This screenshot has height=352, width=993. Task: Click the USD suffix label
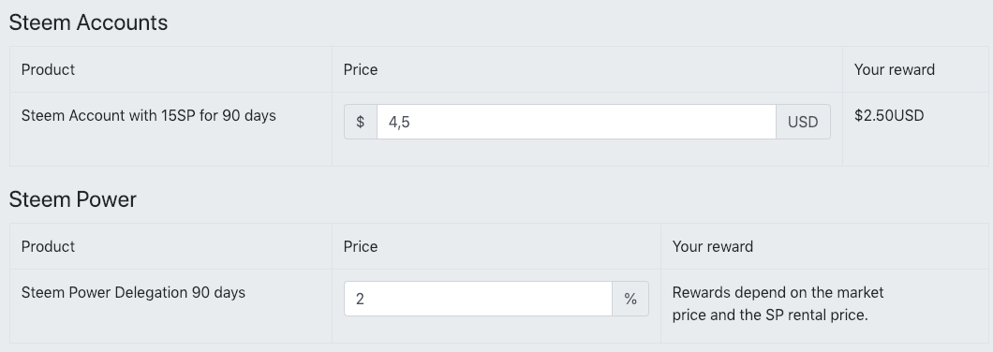pyautogui.click(x=803, y=122)
